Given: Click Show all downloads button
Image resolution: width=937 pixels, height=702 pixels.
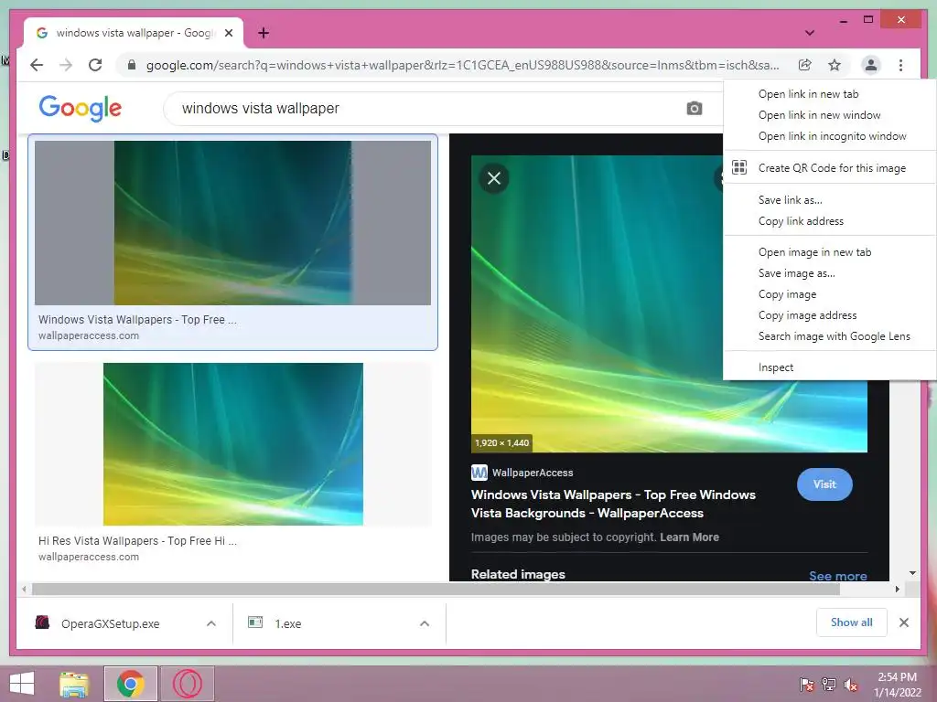Looking at the screenshot, I should [x=852, y=622].
